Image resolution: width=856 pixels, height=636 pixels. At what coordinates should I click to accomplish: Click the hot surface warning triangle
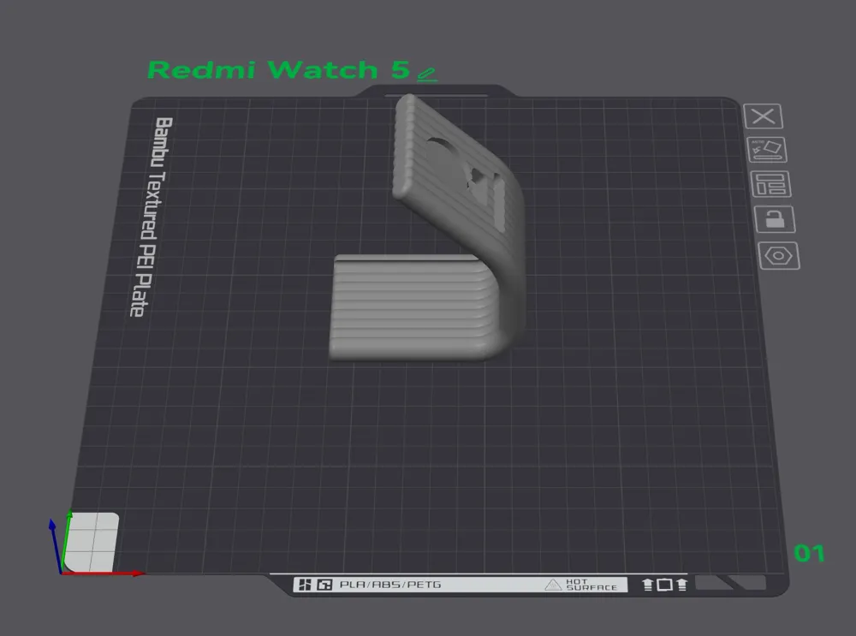553,585
